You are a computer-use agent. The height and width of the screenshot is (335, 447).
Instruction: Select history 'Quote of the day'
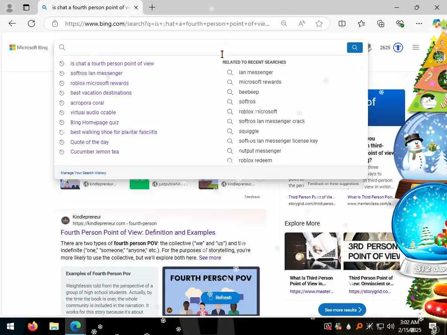[89, 142]
